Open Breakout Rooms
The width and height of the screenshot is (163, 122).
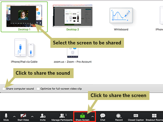pos(154,117)
